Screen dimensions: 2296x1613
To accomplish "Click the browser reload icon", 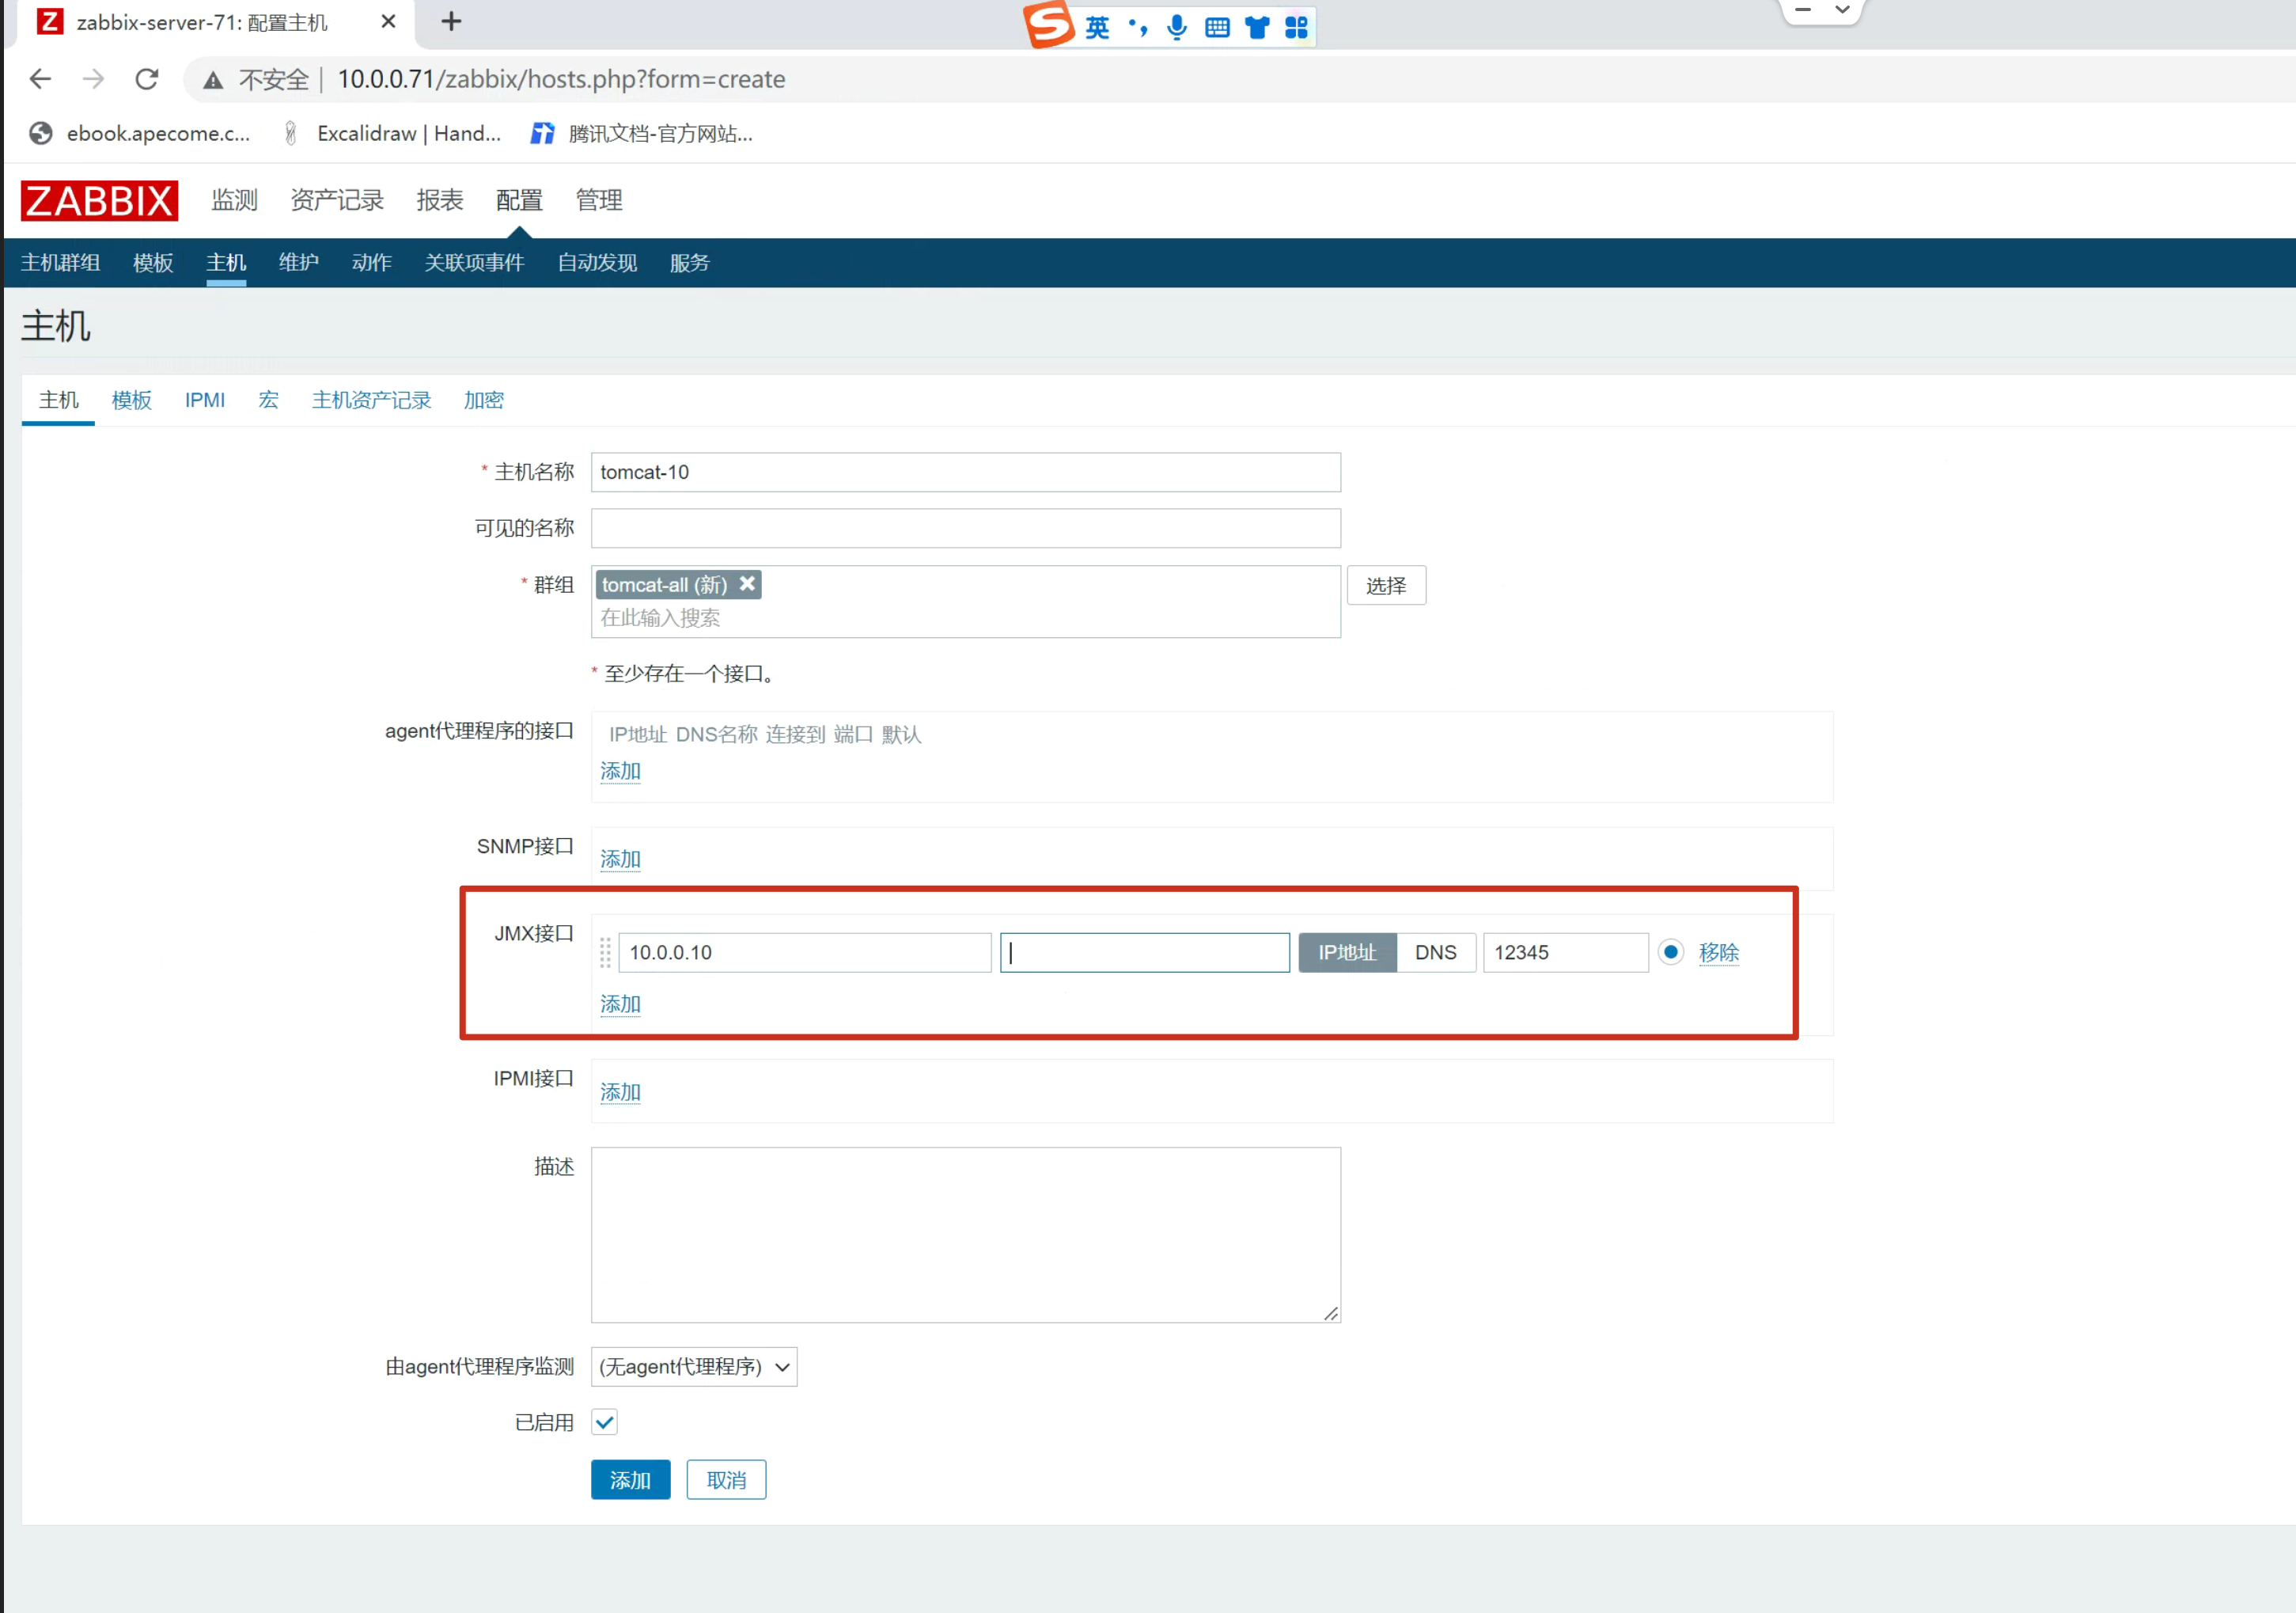I will [147, 79].
